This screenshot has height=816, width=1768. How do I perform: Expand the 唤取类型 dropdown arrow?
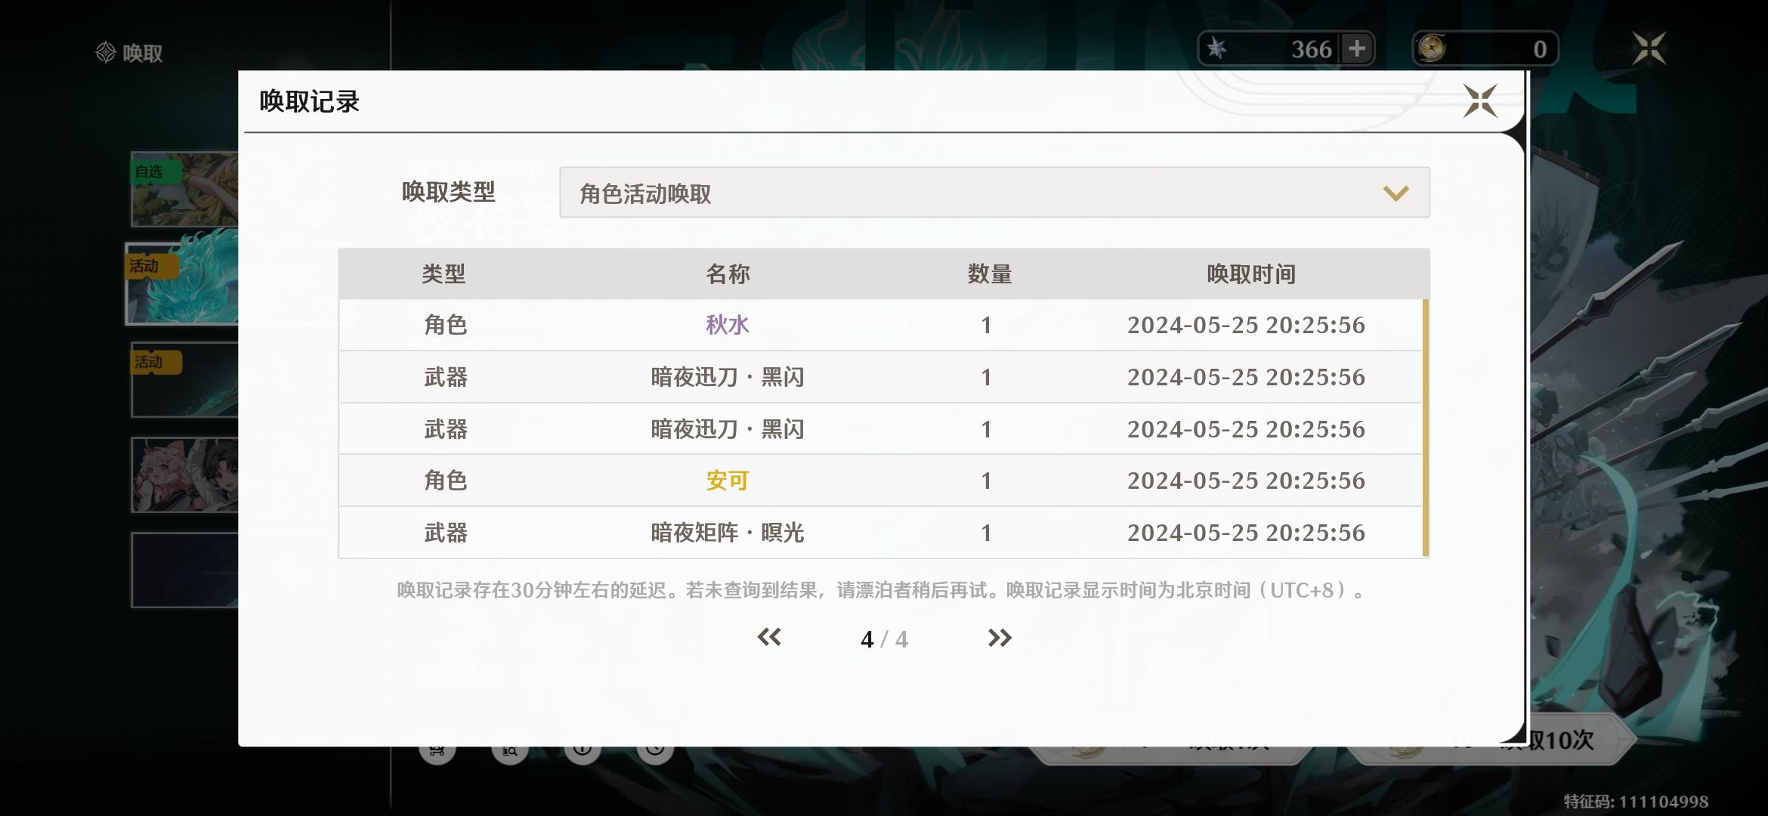[1395, 193]
